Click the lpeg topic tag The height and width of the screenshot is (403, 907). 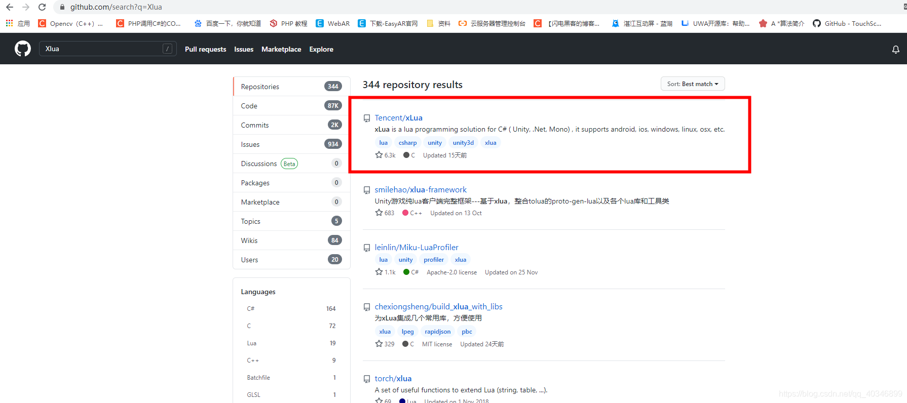click(407, 332)
